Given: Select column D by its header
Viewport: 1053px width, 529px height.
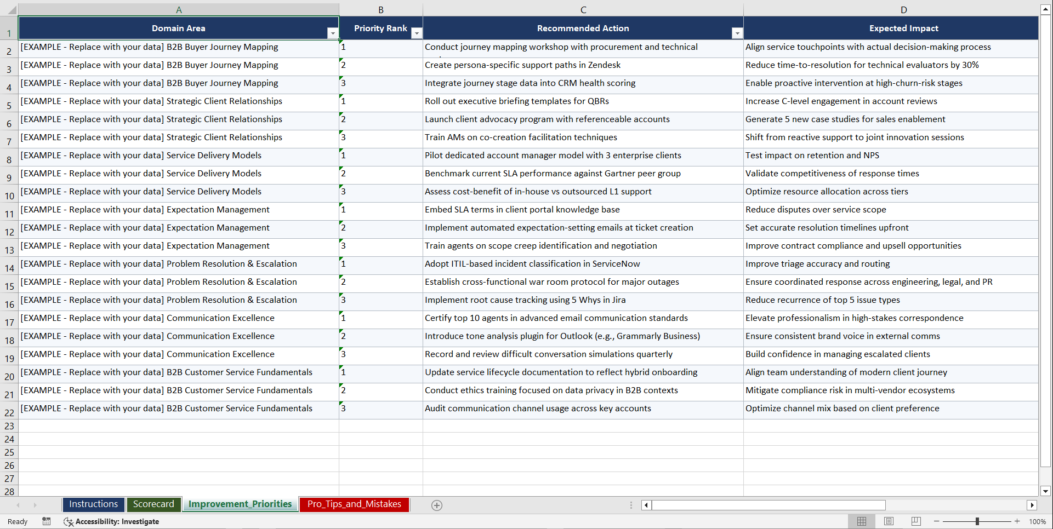Looking at the screenshot, I should 903,9.
